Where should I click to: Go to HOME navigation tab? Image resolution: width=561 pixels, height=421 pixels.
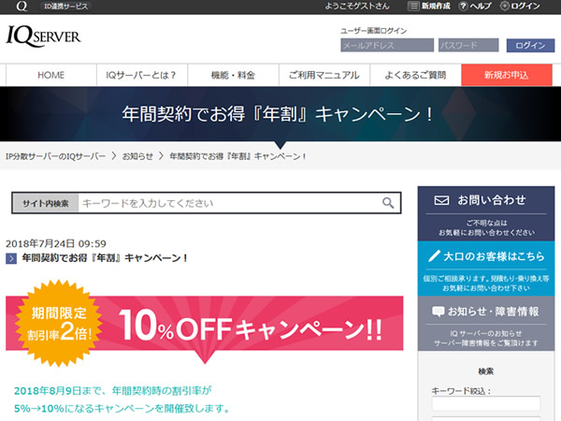click(51, 75)
